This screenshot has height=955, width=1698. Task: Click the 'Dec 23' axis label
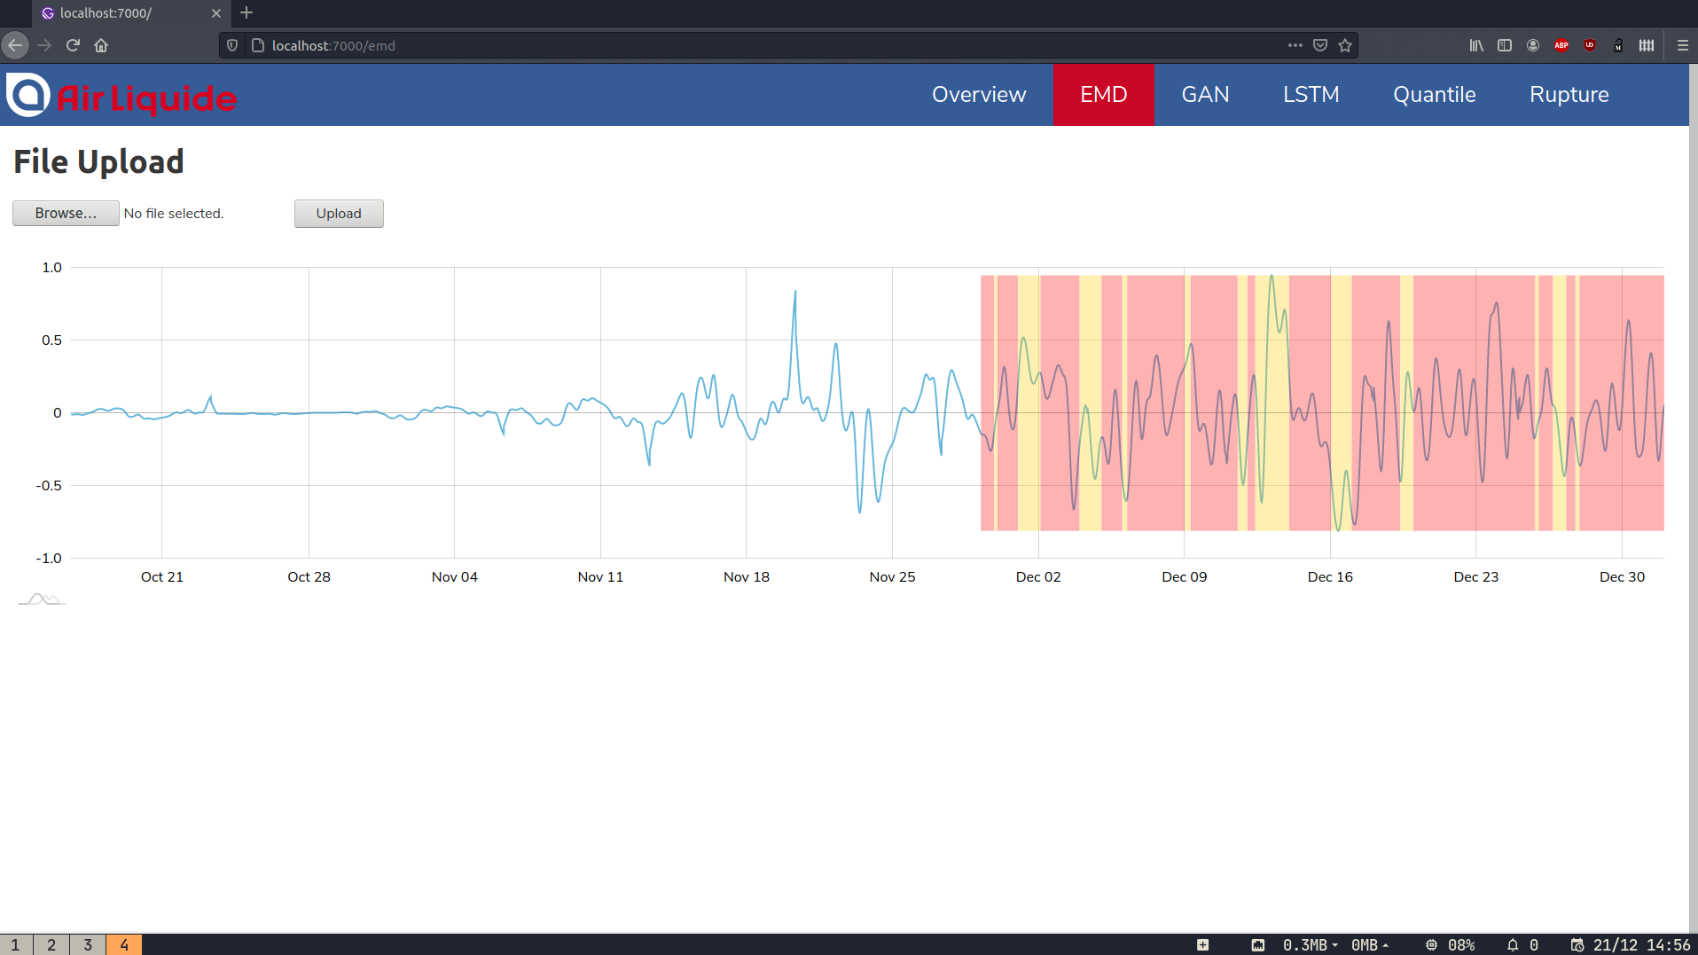(x=1476, y=576)
